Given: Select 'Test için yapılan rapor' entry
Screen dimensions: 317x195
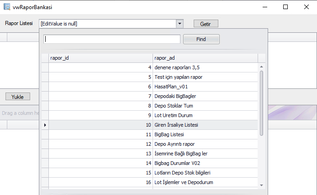Looking at the screenshot, I should pyautogui.click(x=178, y=77).
